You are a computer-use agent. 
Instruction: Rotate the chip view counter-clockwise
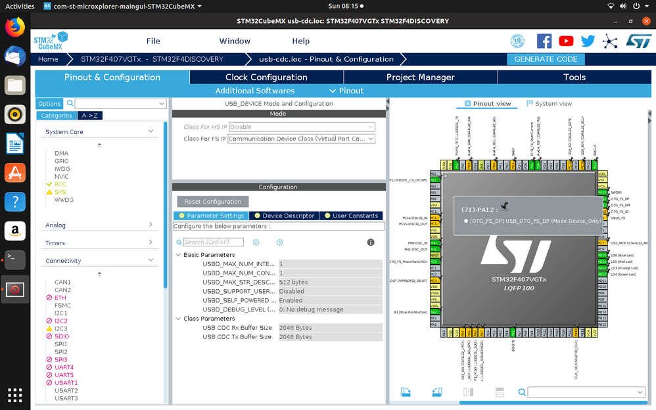tap(436, 392)
